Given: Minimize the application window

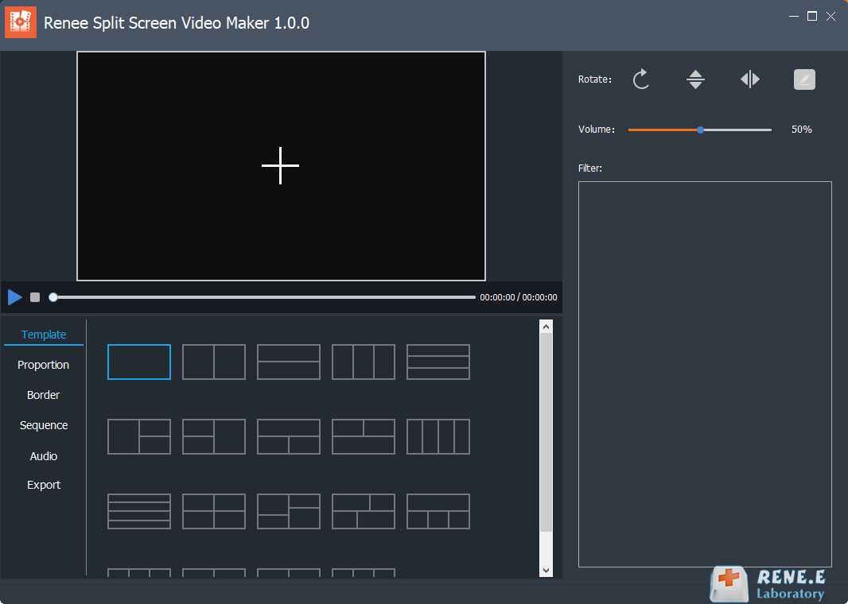Looking at the screenshot, I should (x=794, y=16).
